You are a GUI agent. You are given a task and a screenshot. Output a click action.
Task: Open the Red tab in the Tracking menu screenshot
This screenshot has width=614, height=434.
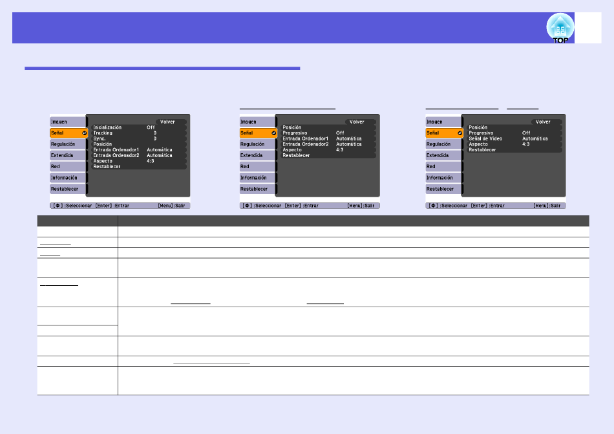(x=68, y=166)
